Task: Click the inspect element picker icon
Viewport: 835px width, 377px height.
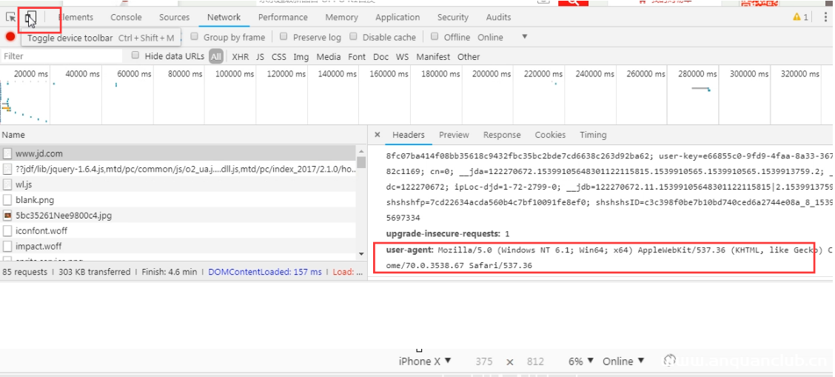Action: pos(11,17)
